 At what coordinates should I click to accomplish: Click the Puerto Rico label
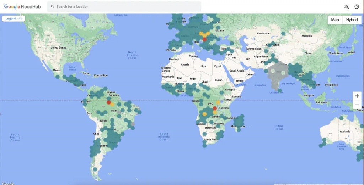coord(101,75)
